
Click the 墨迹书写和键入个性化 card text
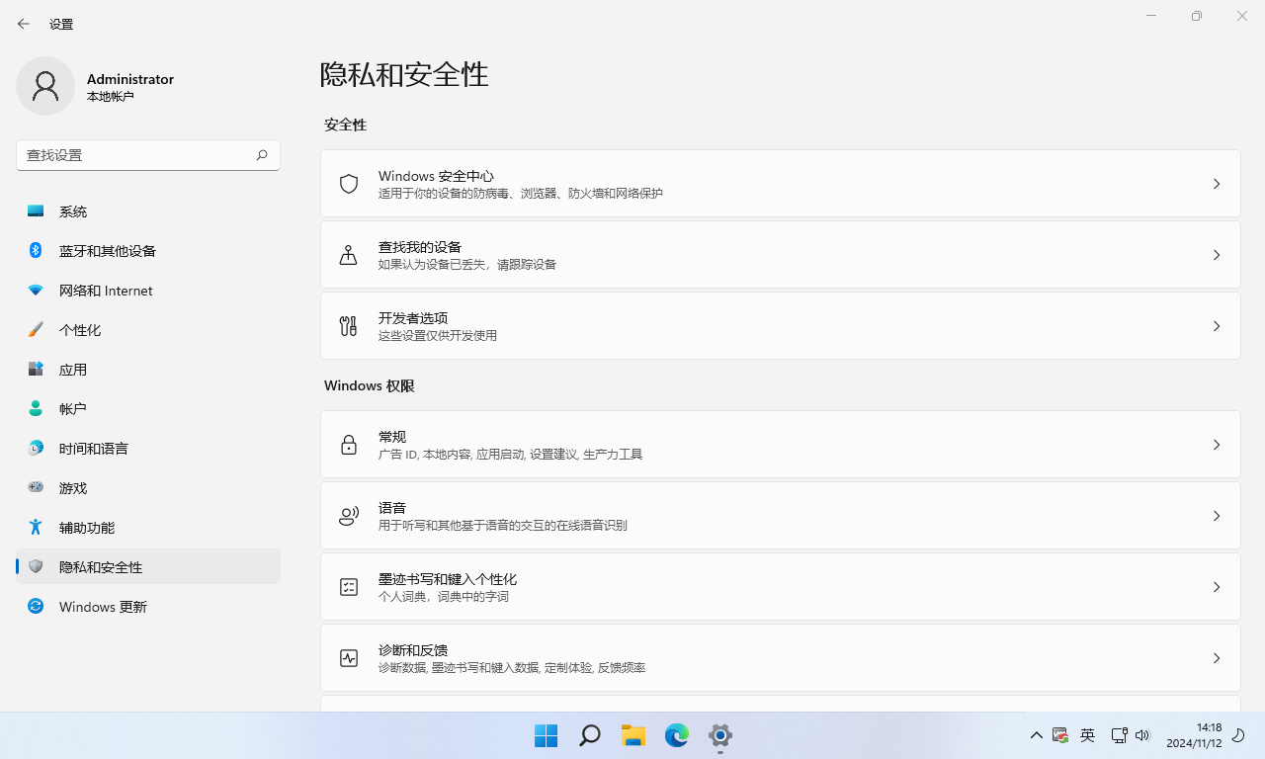coord(448,587)
